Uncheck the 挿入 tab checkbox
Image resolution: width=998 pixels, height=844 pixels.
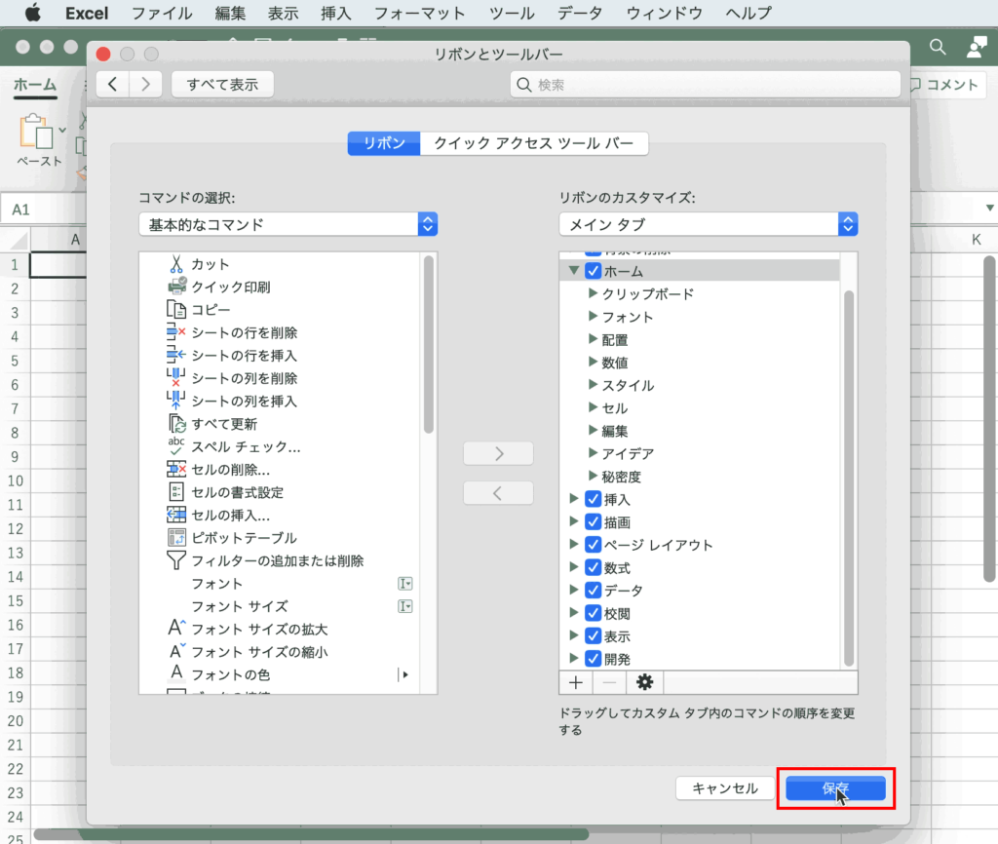click(x=594, y=499)
